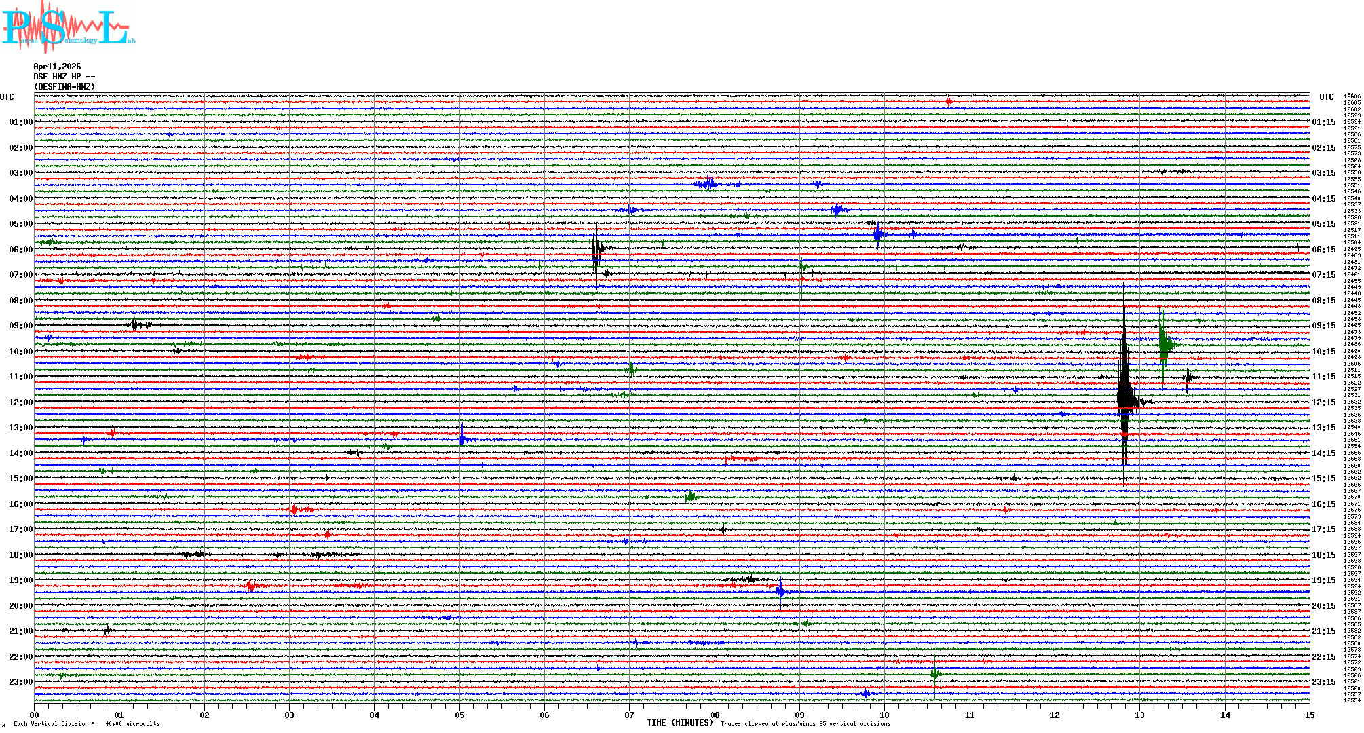
Task: Click the 15 minute tick label at bottom
Action: pos(1309,715)
